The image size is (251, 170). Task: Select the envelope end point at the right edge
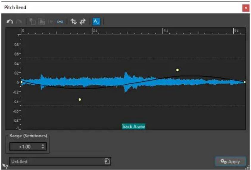coord(244,82)
